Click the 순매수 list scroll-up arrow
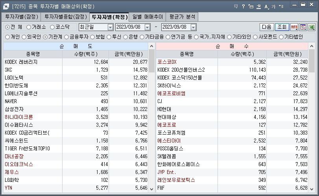Viewport: 319px width, 196px height. point(312,46)
